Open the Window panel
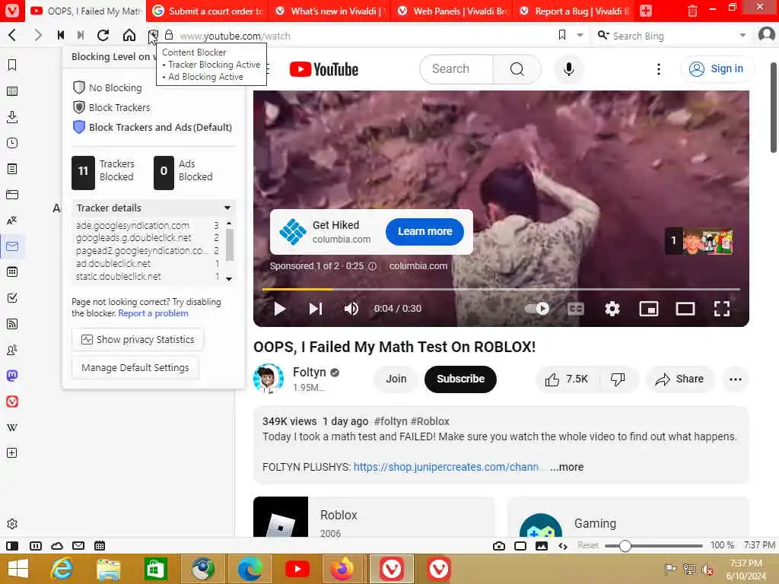Image resolution: width=779 pixels, height=584 pixels. point(12,195)
